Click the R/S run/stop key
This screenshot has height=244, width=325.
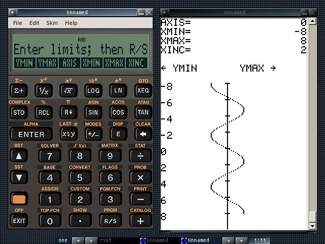point(110,221)
